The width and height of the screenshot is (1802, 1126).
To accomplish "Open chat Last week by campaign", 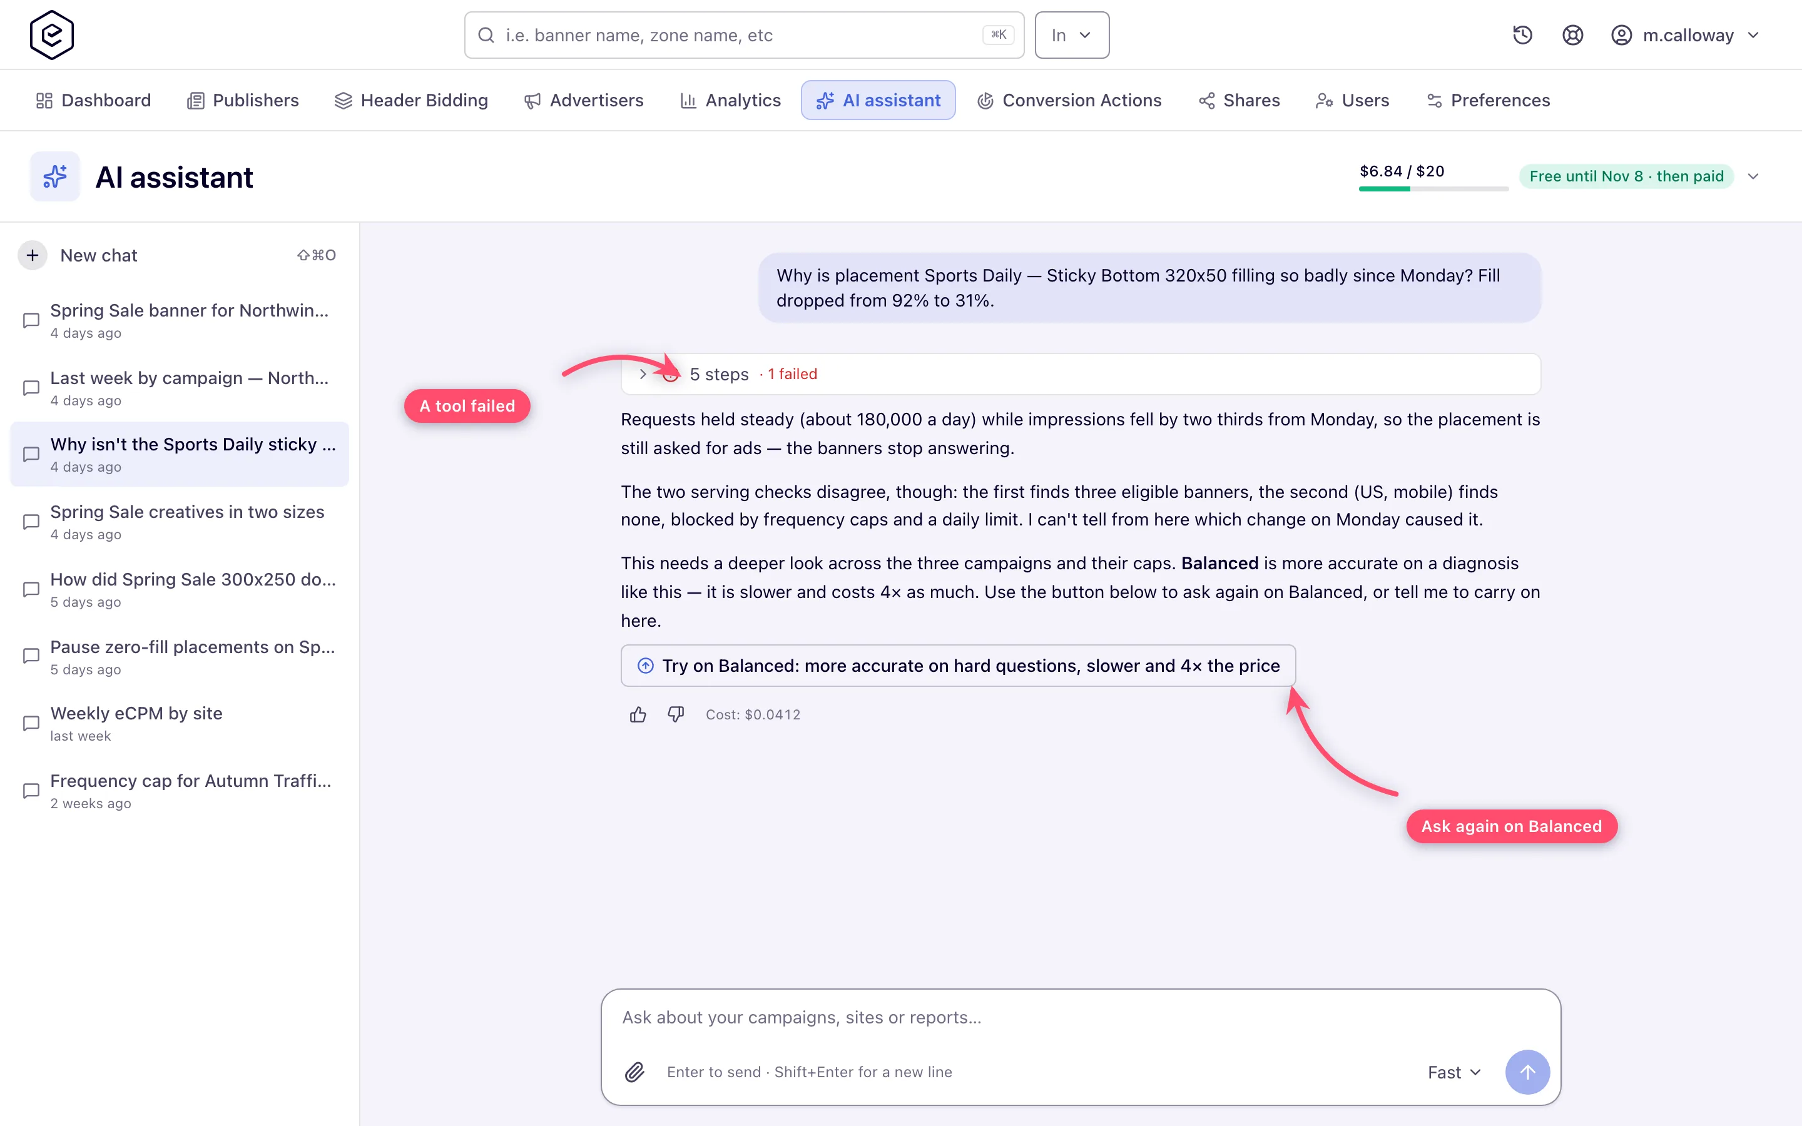I will tap(180, 388).
